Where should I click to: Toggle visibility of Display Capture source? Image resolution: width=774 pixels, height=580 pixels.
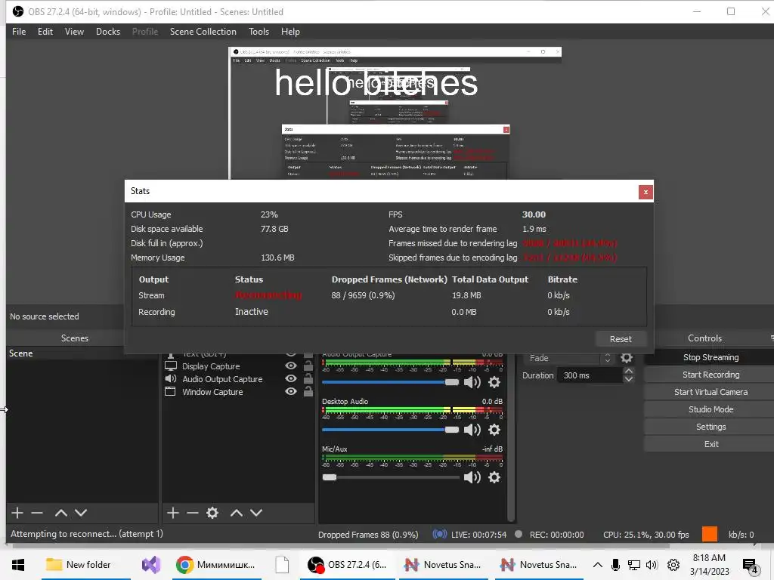291,366
